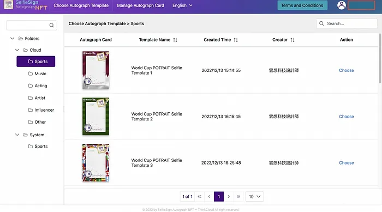Image resolution: width=382 pixels, height=212 pixels.
Task: Select the Acting folder
Action: (x=38, y=86)
